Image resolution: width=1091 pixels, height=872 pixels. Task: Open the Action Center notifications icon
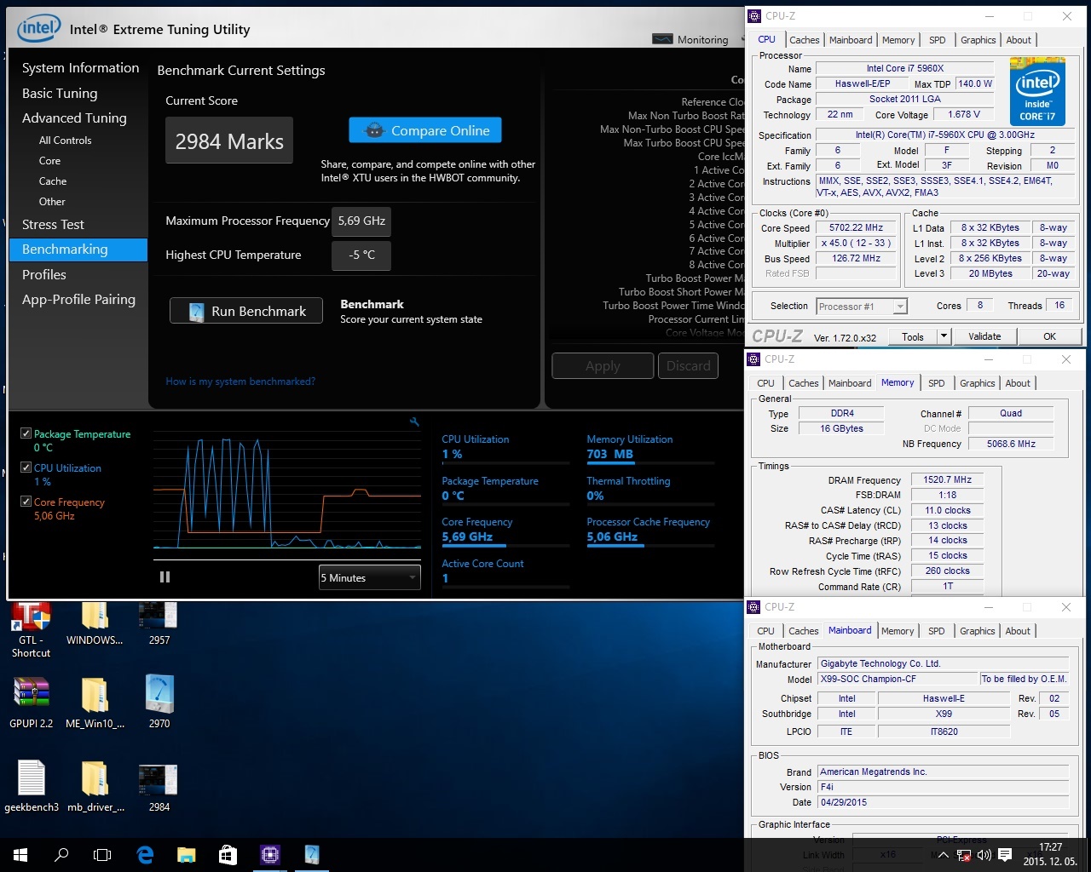1005,855
